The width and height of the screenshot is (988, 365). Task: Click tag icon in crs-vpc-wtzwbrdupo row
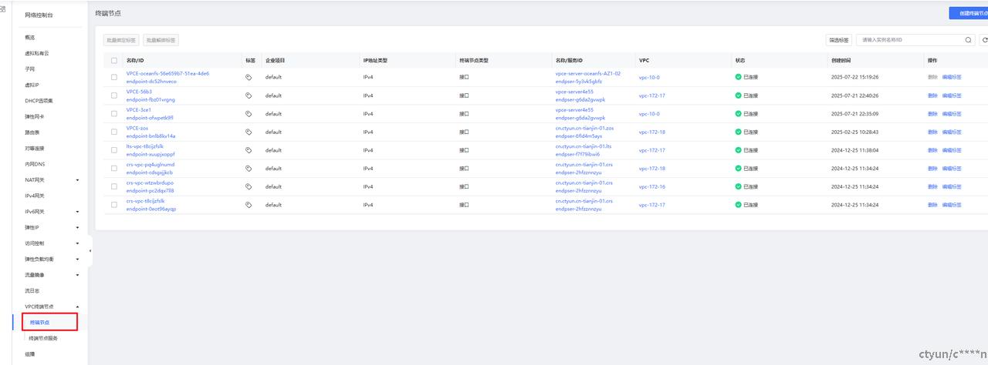click(249, 186)
